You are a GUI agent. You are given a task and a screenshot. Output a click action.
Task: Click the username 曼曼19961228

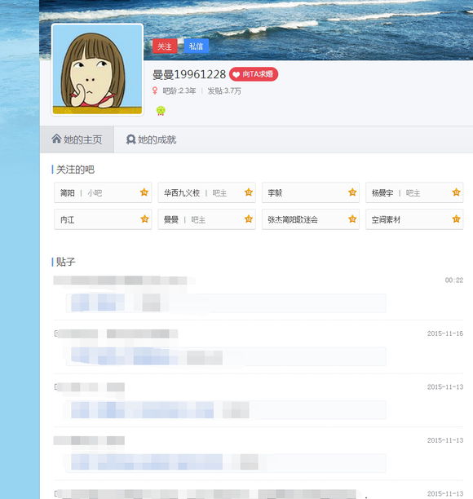(189, 74)
